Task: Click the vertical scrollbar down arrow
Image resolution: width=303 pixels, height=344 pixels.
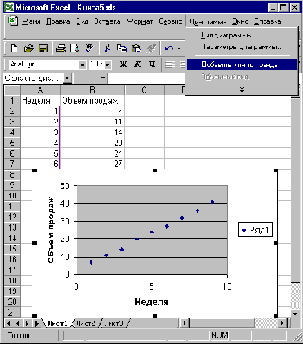Action: coord(295,314)
